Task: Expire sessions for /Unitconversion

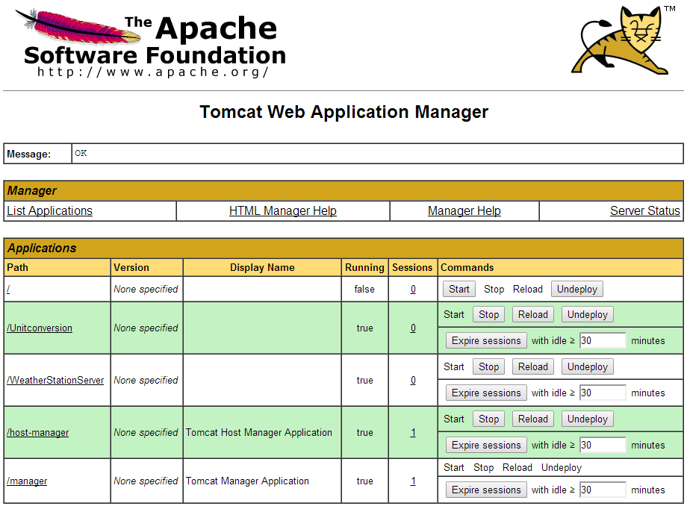Action: point(485,340)
